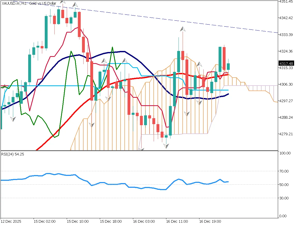Select the large up arrow at 16 Dec 11:00
Viewport: 298px width, 225px height.
point(183,29)
